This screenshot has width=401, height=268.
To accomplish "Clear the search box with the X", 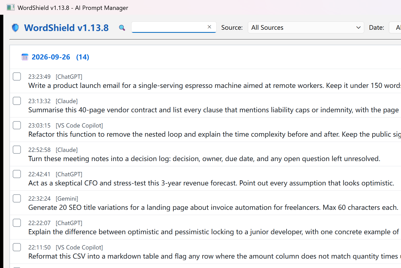I will click(x=209, y=27).
